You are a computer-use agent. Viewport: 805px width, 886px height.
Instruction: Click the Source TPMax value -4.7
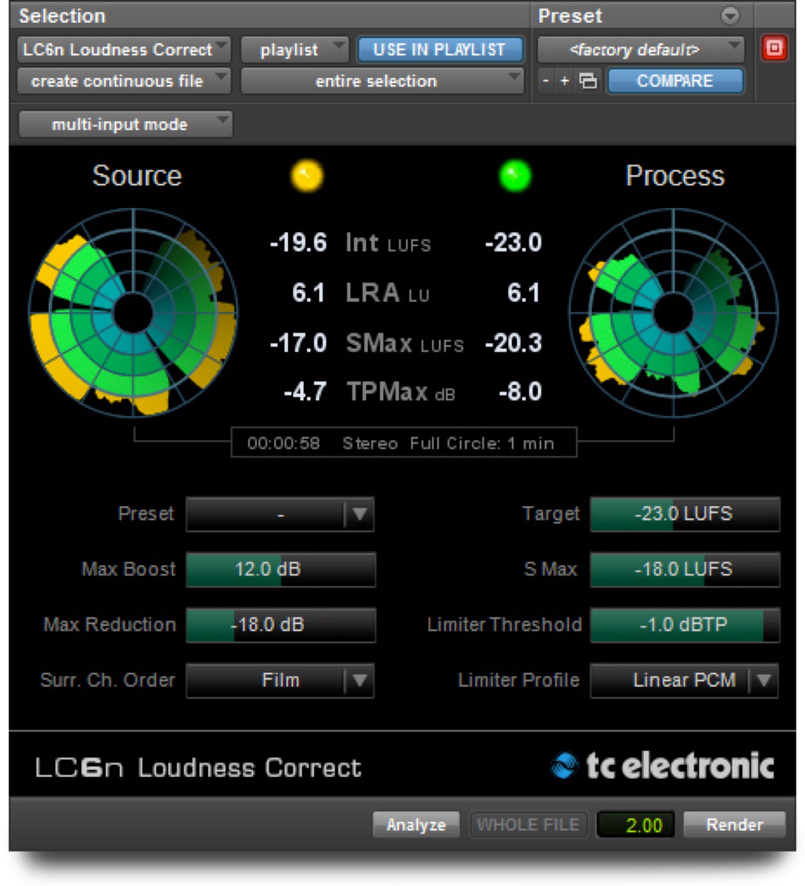(x=305, y=392)
